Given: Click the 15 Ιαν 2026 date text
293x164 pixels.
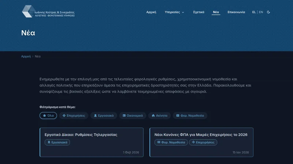Looking at the screenshot, I should coord(241,152).
